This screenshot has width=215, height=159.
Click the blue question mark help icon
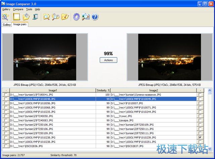click(95, 16)
